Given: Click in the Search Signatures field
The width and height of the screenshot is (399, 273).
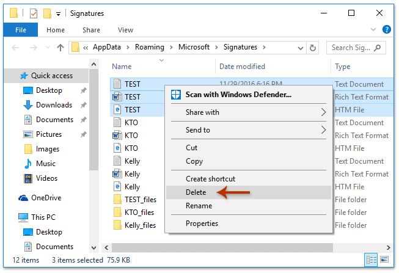Looking at the screenshot, I should (x=351, y=48).
